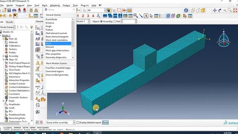Open the Viewport menu
Screen dimensions: 238x134
(20, 6)
